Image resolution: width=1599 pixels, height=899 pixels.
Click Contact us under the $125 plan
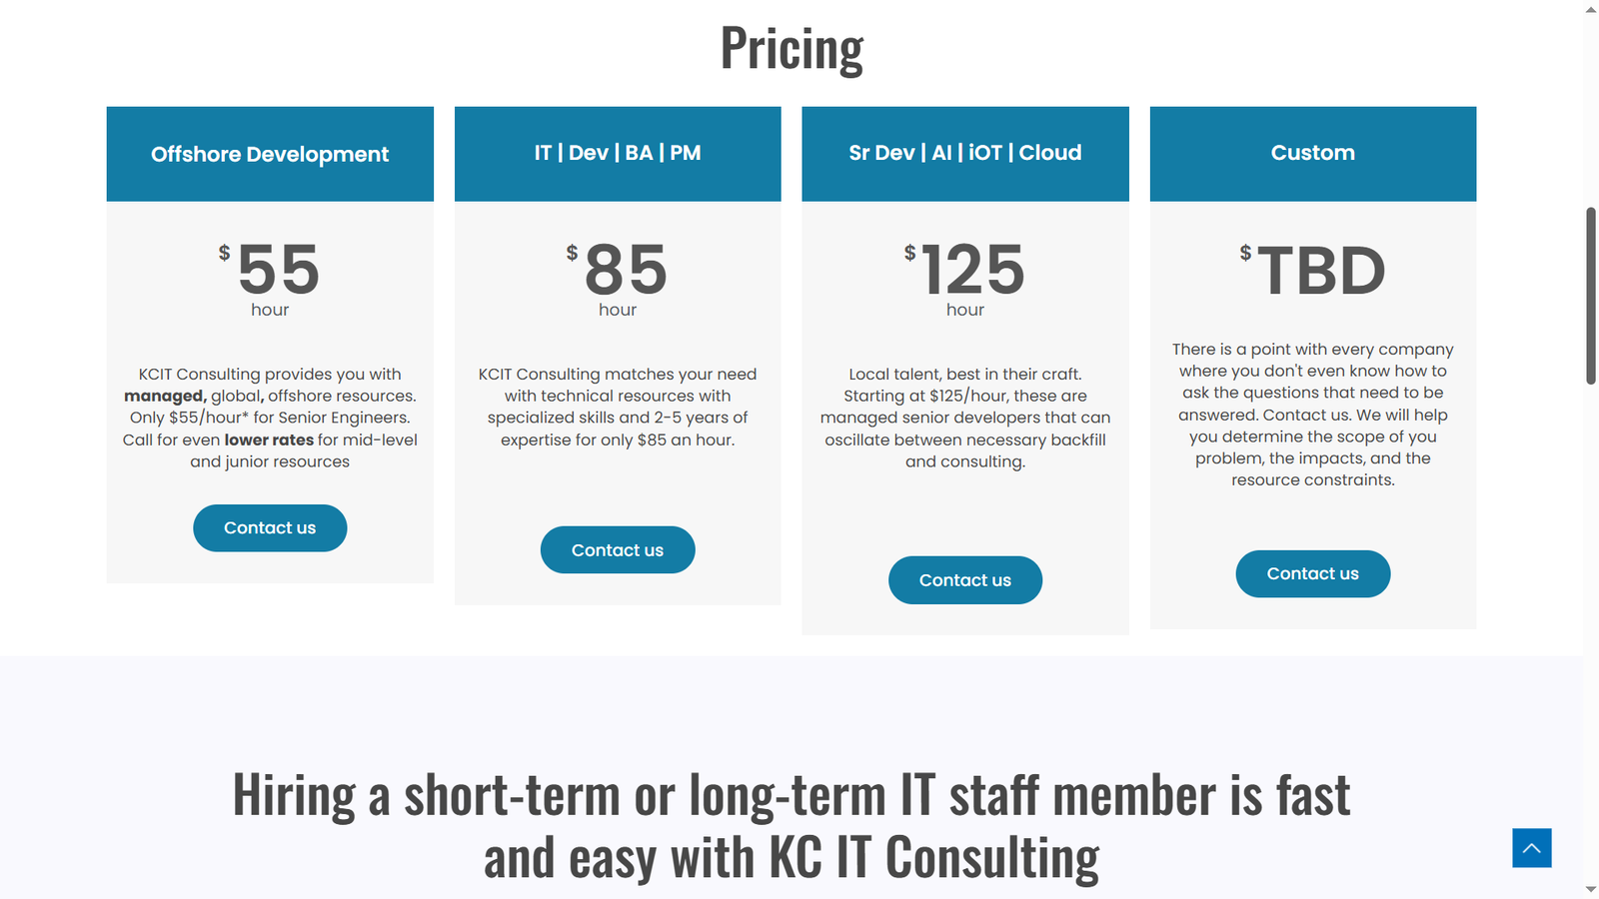coord(965,579)
